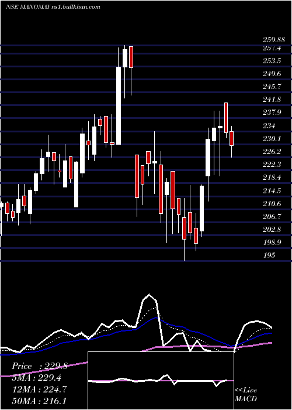Click the Price : 229.8 readout
Viewport: 292px width, 410px height.
(40, 366)
